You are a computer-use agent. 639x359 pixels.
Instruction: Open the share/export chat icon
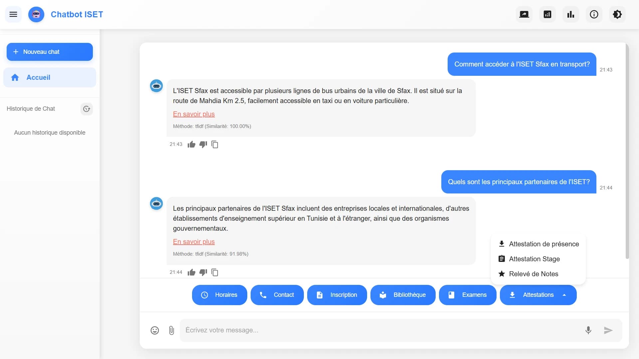pyautogui.click(x=524, y=14)
